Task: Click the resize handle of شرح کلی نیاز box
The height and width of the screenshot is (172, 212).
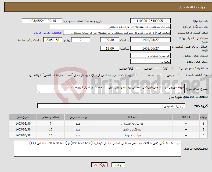Action: click(x=38, y=92)
